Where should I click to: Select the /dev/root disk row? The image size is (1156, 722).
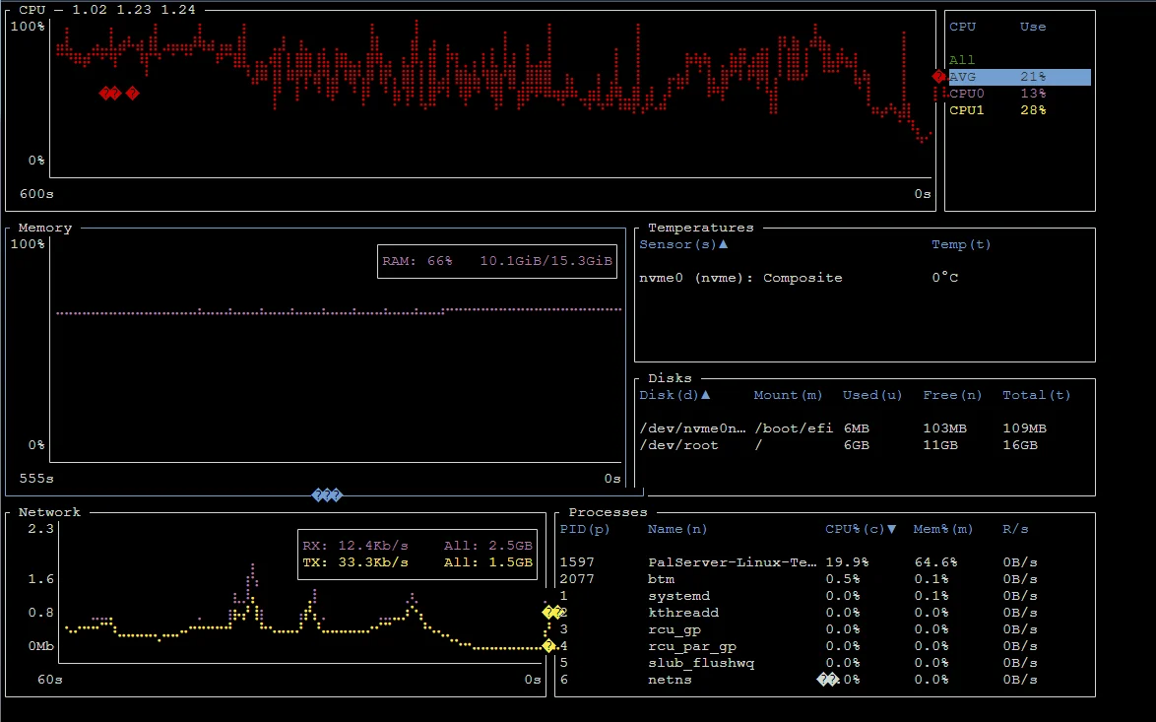coord(678,445)
